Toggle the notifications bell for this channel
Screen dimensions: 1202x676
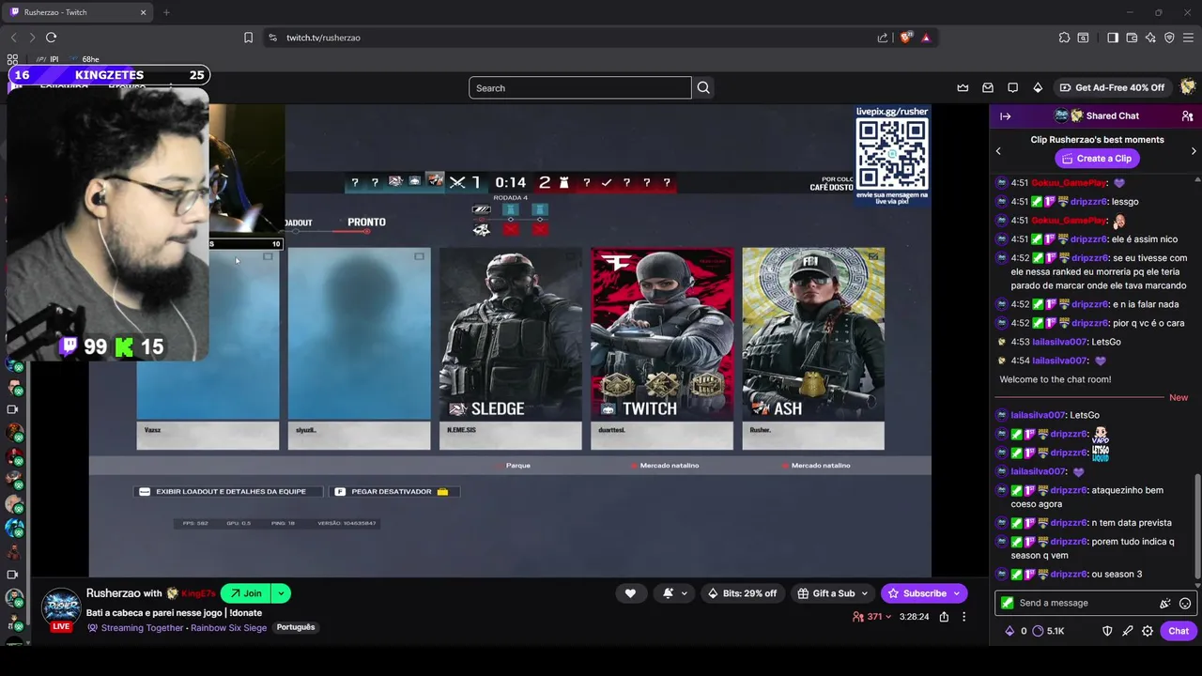coord(669,593)
